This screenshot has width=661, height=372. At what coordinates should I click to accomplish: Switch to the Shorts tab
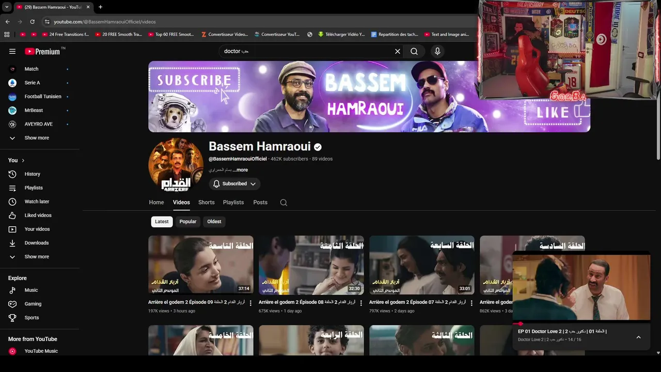pyautogui.click(x=206, y=203)
